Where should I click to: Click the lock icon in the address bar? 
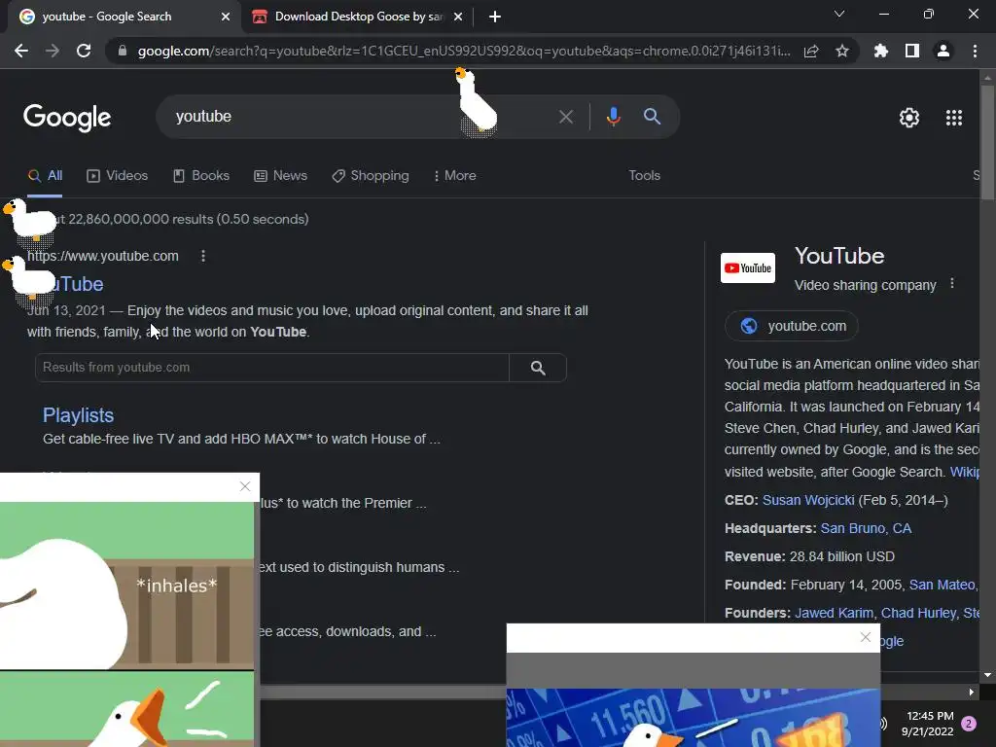[x=122, y=51]
